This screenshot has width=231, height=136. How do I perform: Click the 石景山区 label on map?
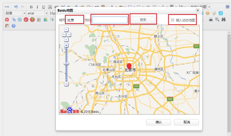[109, 70]
